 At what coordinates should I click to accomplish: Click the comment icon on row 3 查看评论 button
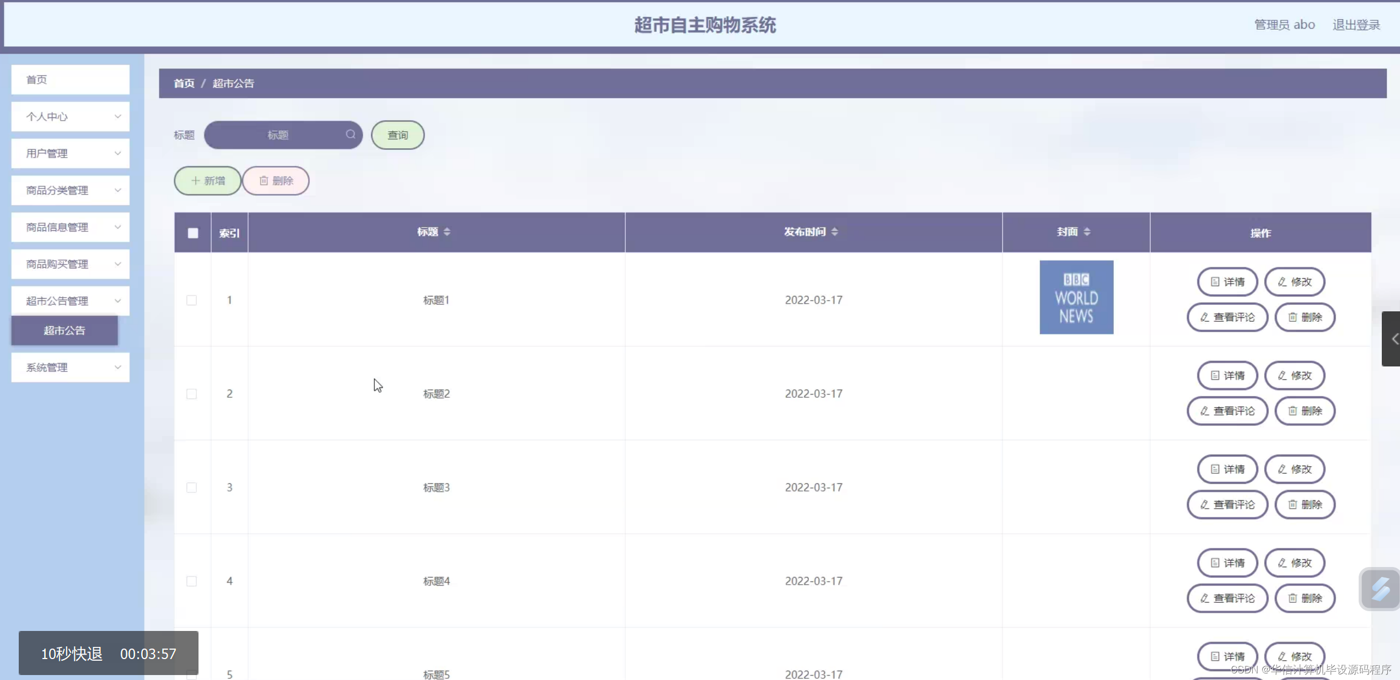[x=1203, y=504]
